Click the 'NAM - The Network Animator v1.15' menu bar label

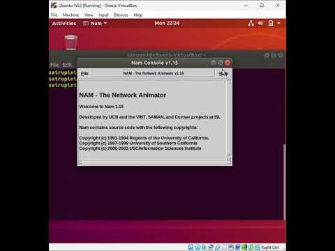(x=154, y=73)
